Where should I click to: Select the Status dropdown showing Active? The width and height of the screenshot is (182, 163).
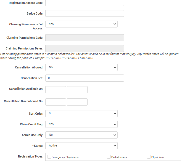pos(81,146)
